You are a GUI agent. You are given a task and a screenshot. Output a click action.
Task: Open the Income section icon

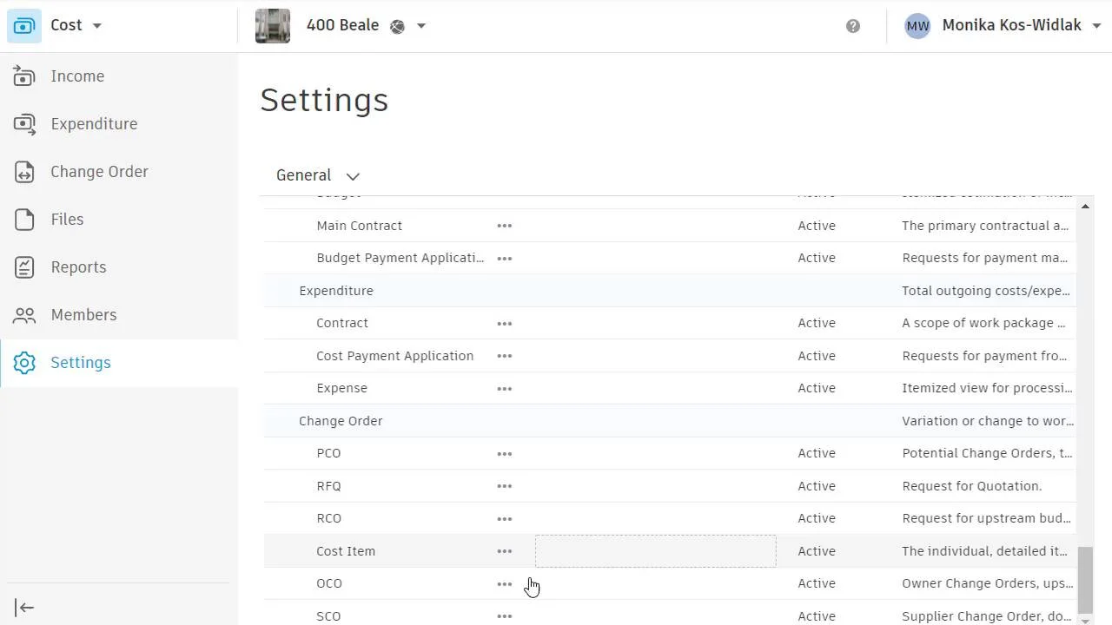(24, 76)
